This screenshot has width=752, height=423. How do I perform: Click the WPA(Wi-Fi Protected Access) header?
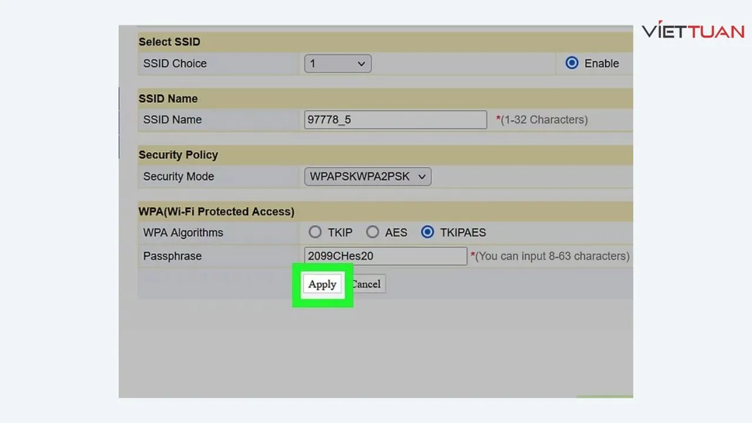216,211
